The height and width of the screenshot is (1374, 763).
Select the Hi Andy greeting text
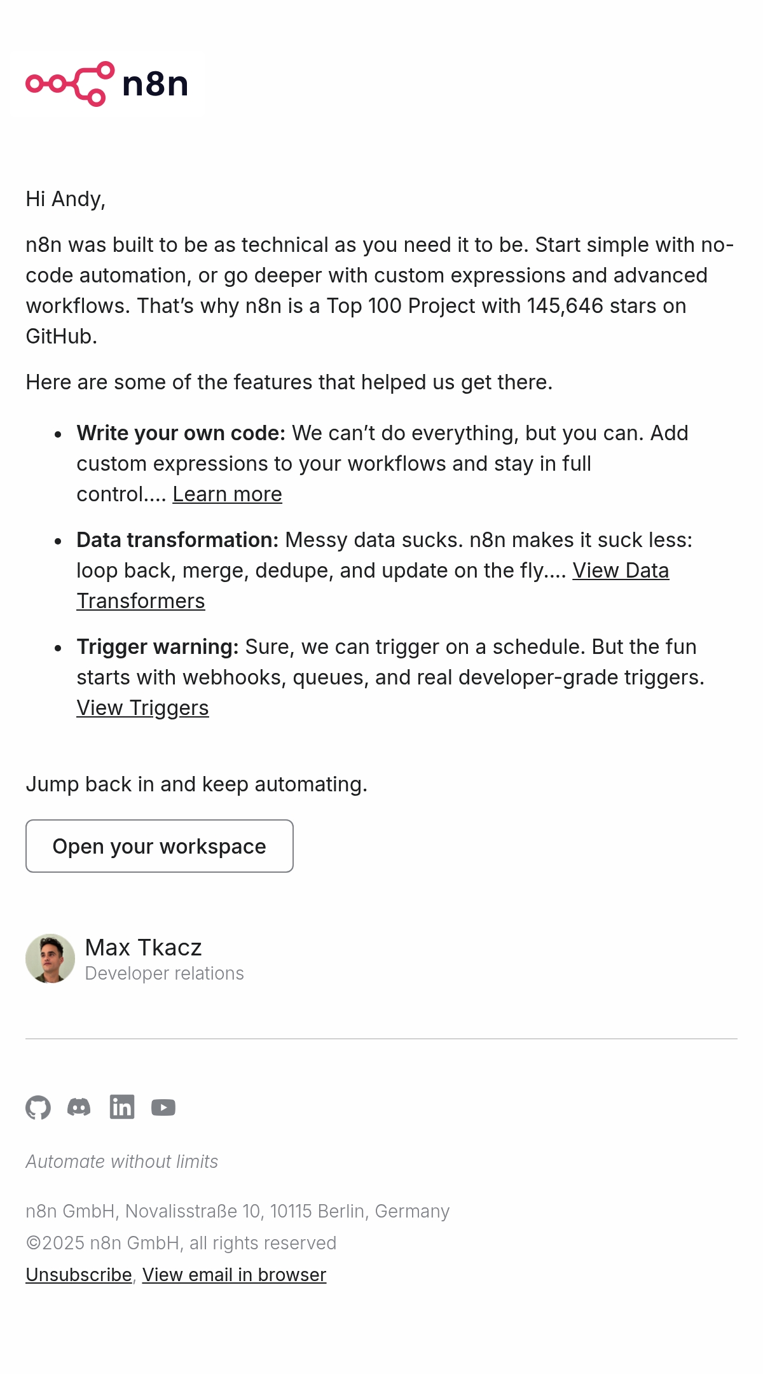pos(65,198)
